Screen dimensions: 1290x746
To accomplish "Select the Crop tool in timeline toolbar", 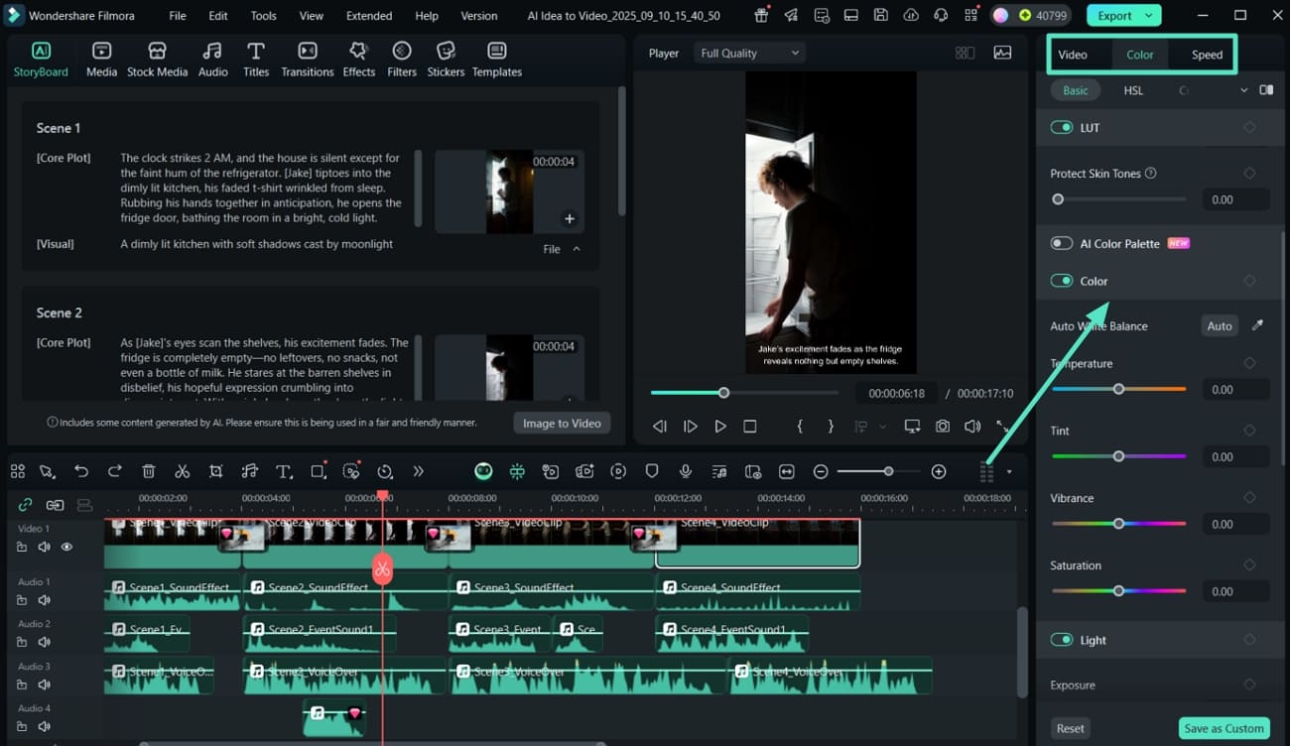I will pyautogui.click(x=215, y=471).
